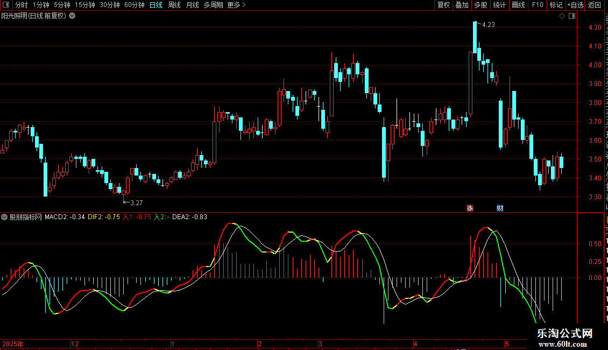The width and height of the screenshot is (608, 350).
Task: Toggle the left sidebar panel icon
Action: tap(6, 5)
